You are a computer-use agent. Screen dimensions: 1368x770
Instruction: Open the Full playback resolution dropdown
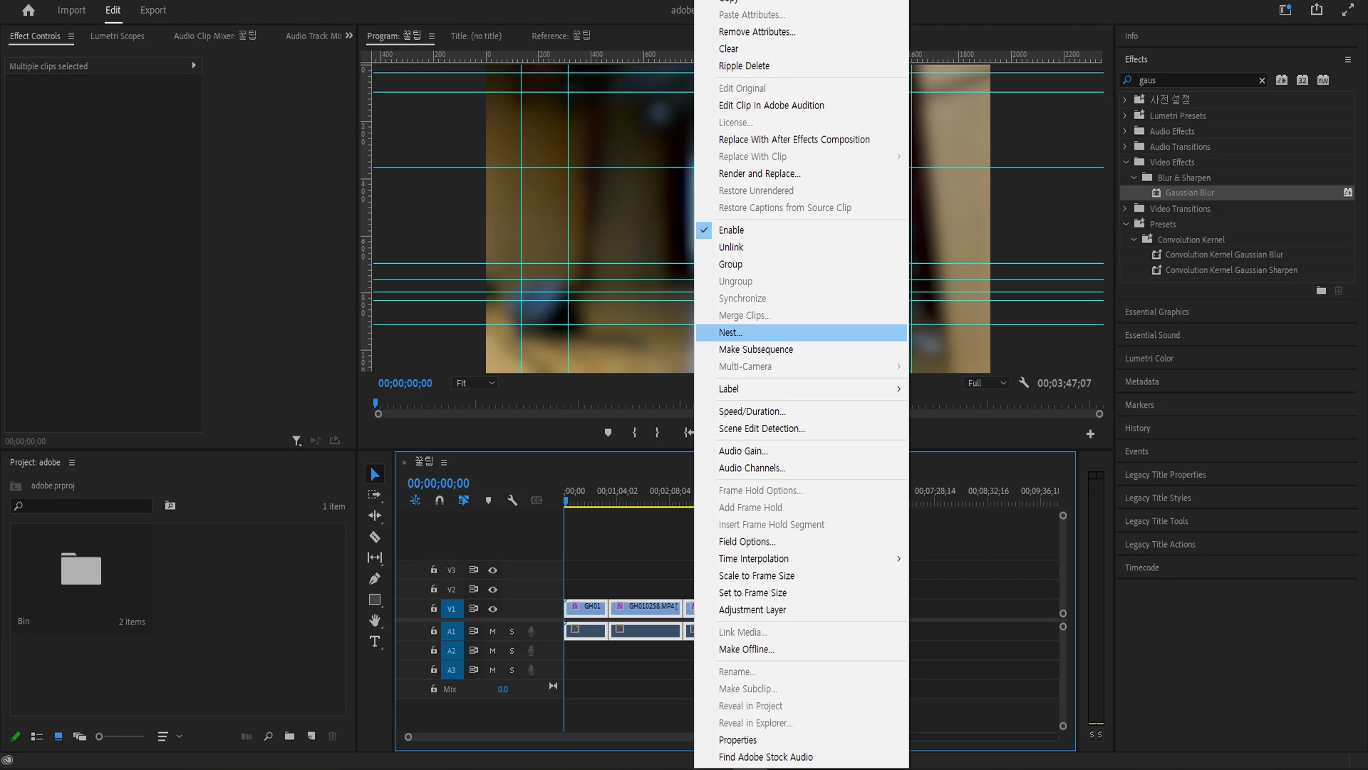tap(986, 384)
